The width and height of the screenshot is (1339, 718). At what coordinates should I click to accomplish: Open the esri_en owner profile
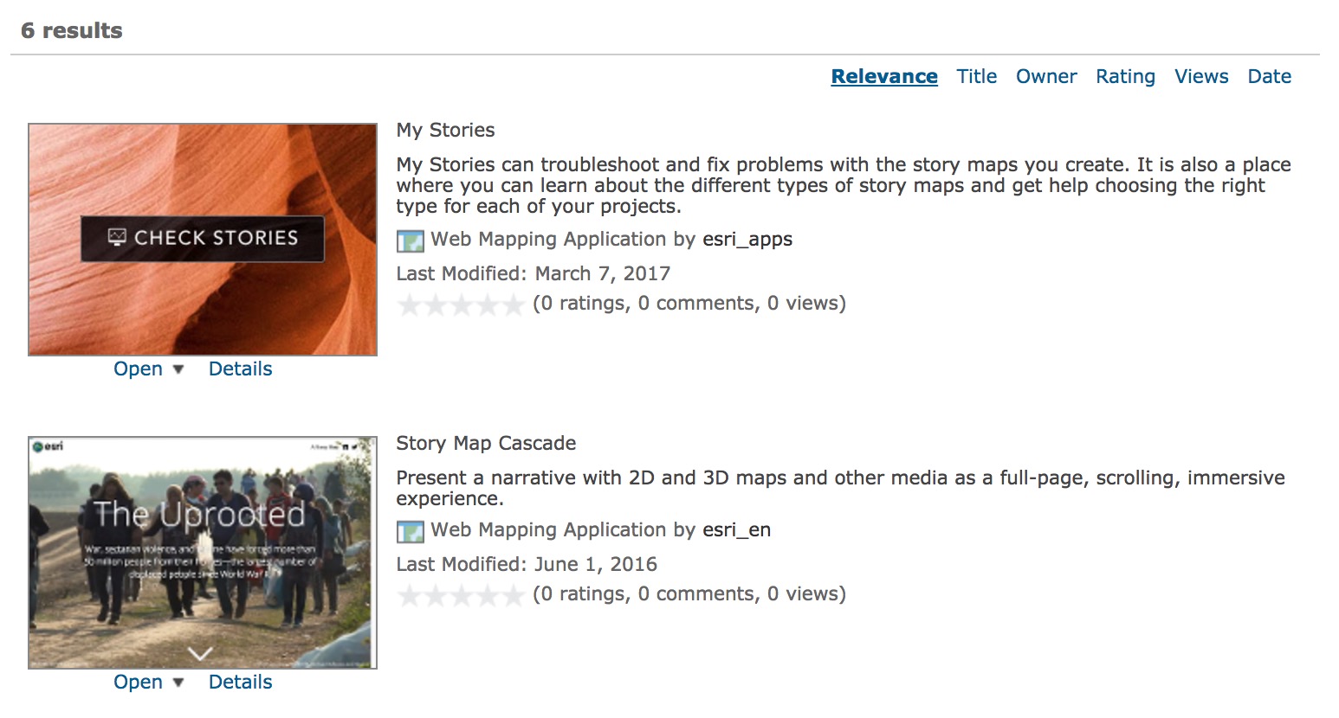(736, 530)
